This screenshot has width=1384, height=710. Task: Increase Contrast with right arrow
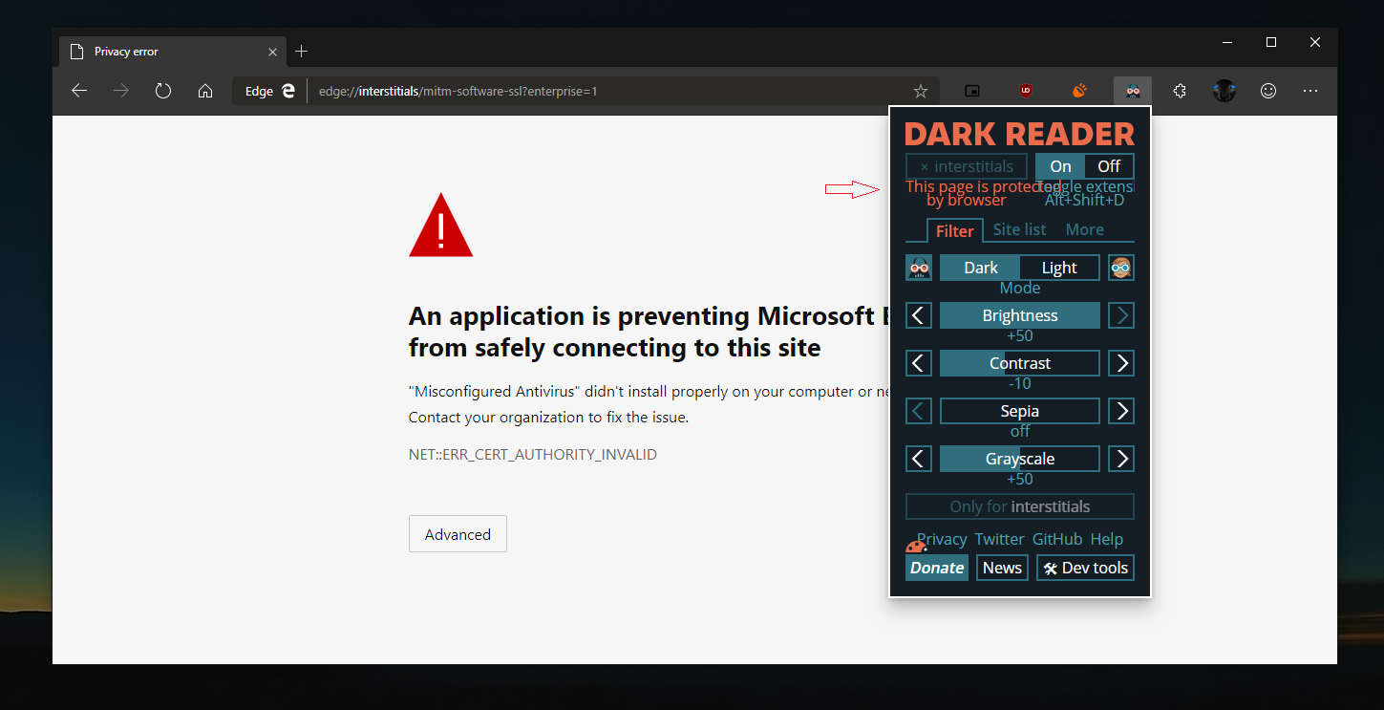click(1121, 363)
